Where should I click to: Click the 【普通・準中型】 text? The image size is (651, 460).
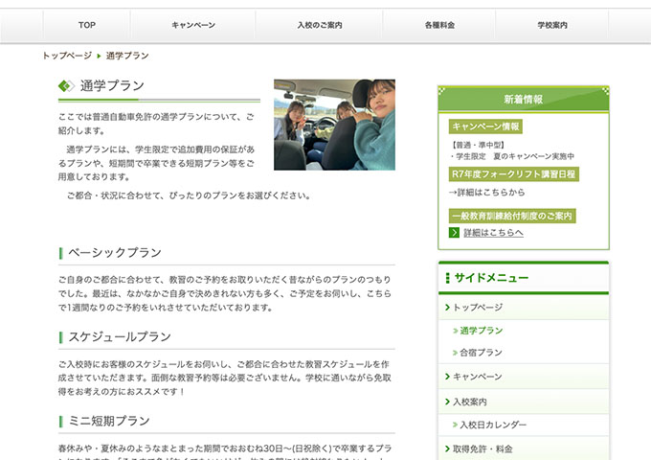[x=478, y=145]
